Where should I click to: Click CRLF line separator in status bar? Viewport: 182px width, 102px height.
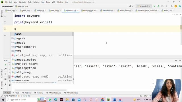click(x=146, y=96)
